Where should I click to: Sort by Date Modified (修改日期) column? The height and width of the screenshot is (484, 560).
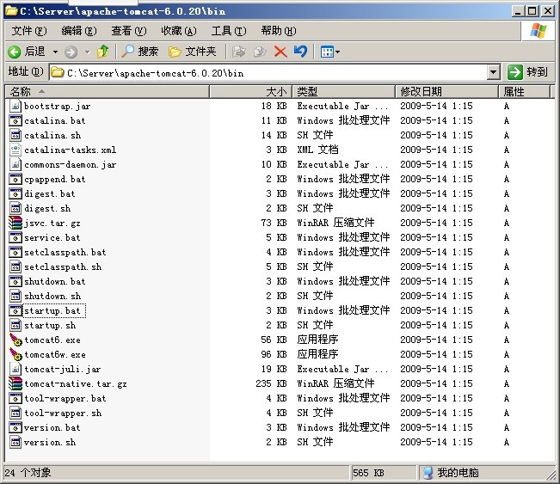tap(446, 92)
